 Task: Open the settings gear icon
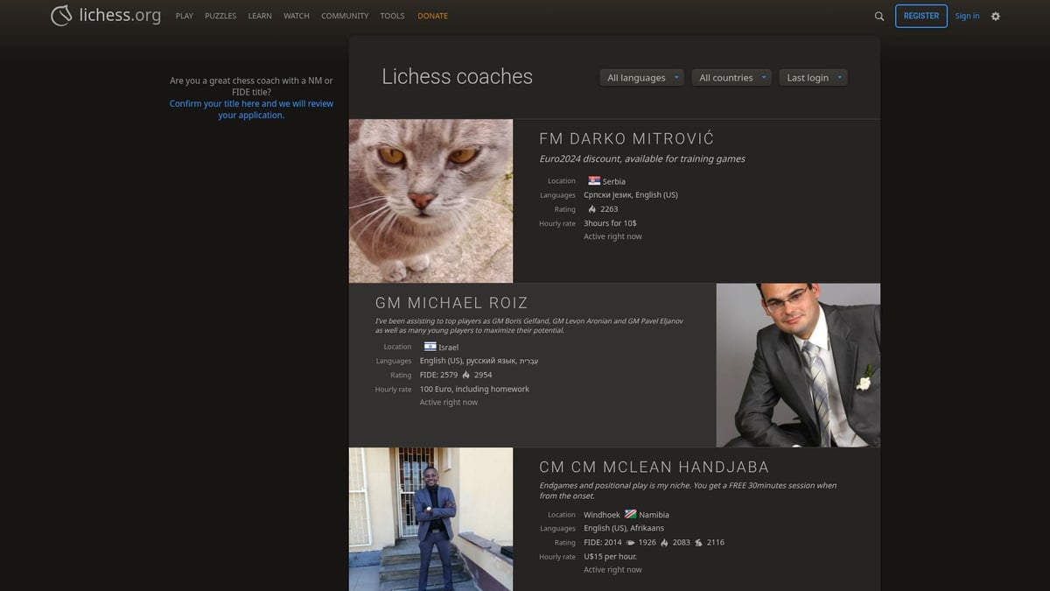click(x=996, y=16)
